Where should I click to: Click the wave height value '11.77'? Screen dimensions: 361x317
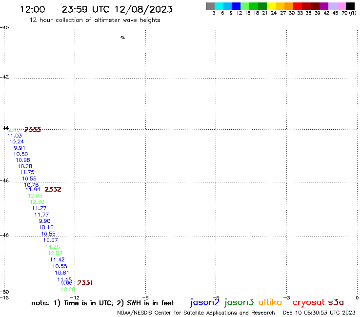coord(41,215)
